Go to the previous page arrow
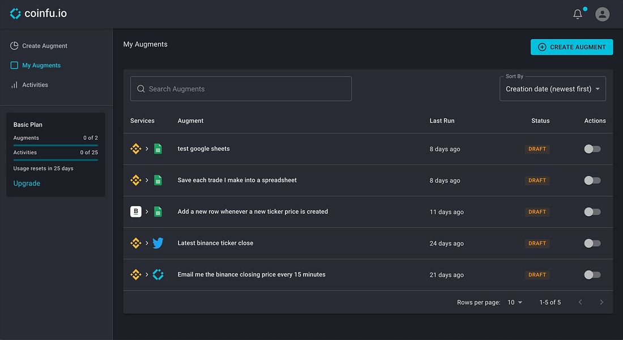Viewport: 623px width, 340px height. point(581,302)
